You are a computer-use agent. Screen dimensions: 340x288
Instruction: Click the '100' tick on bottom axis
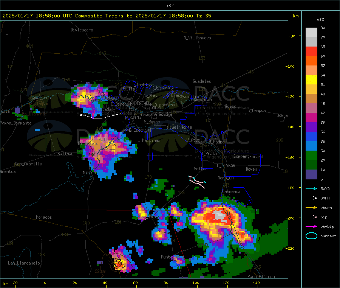[x=196, y=283]
